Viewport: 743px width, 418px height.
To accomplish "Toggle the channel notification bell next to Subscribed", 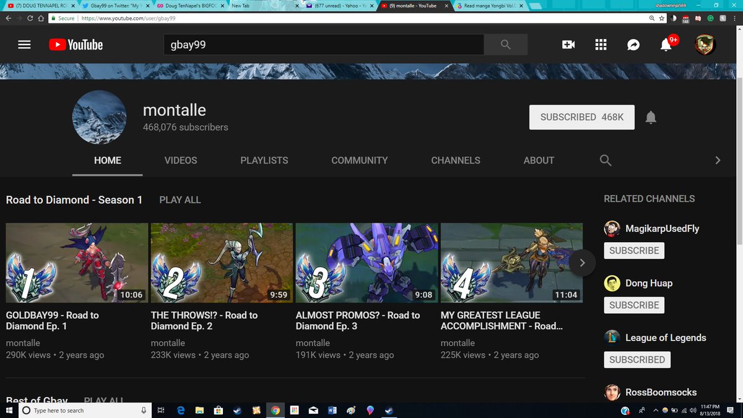I will [x=651, y=117].
